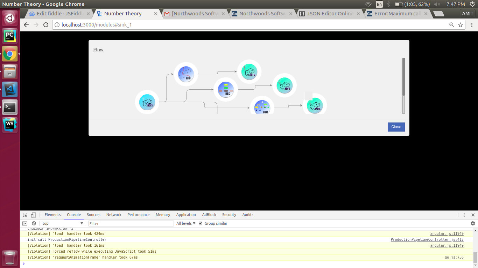
Task: Show the console sidebar panel
Action: click(25, 223)
